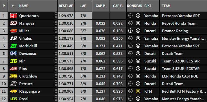The image size is (207, 102).
Task: Select rider name Viñales
Action: coord(26,39)
